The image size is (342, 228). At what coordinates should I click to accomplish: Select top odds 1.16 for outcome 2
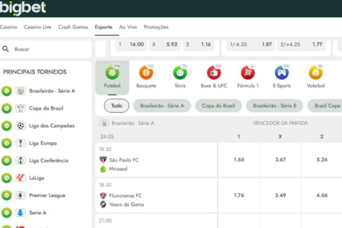(198, 44)
